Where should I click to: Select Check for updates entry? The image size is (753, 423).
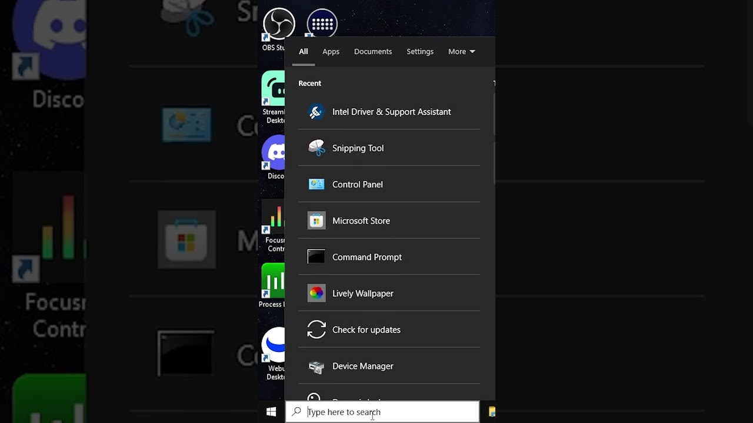[389, 330]
